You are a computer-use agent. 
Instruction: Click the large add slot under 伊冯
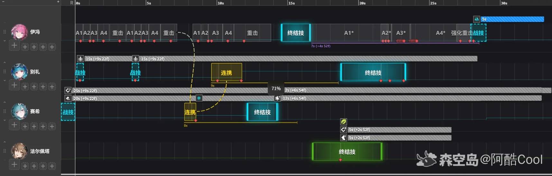[x=14, y=46]
